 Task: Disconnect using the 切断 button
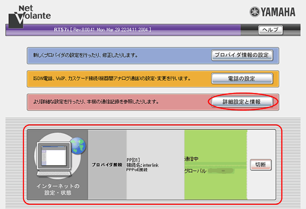tap(260, 165)
